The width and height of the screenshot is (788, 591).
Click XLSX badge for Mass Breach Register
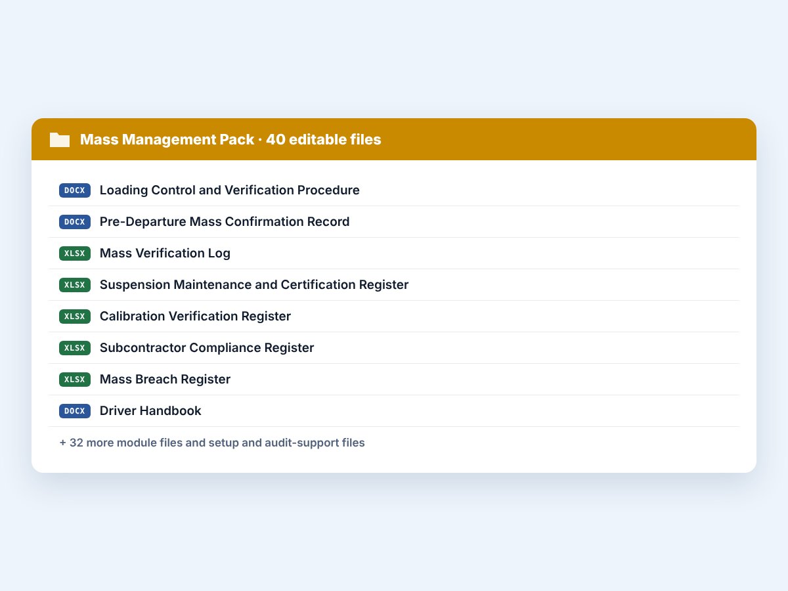[x=75, y=380]
